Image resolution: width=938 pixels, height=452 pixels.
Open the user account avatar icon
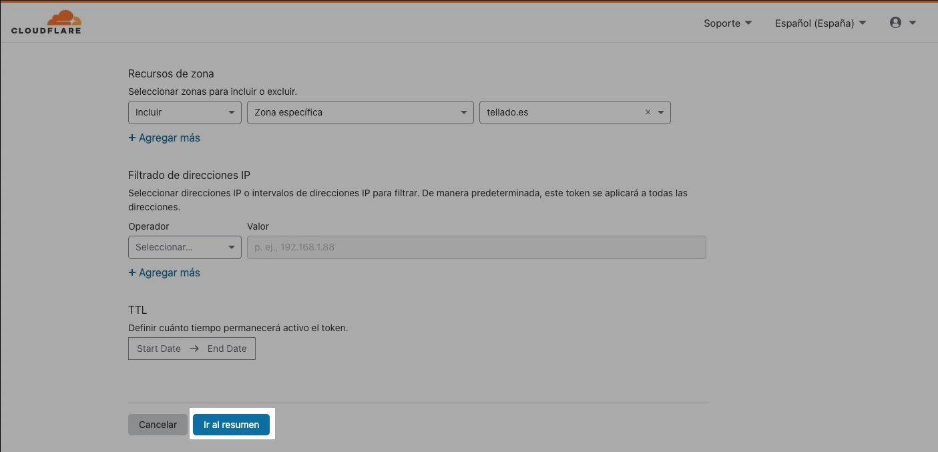895,23
